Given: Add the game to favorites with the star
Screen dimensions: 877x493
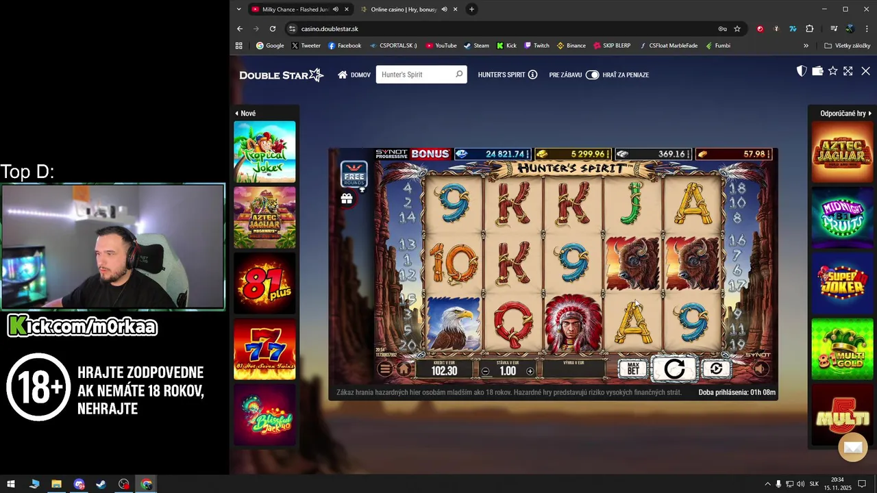Looking at the screenshot, I should [832, 71].
